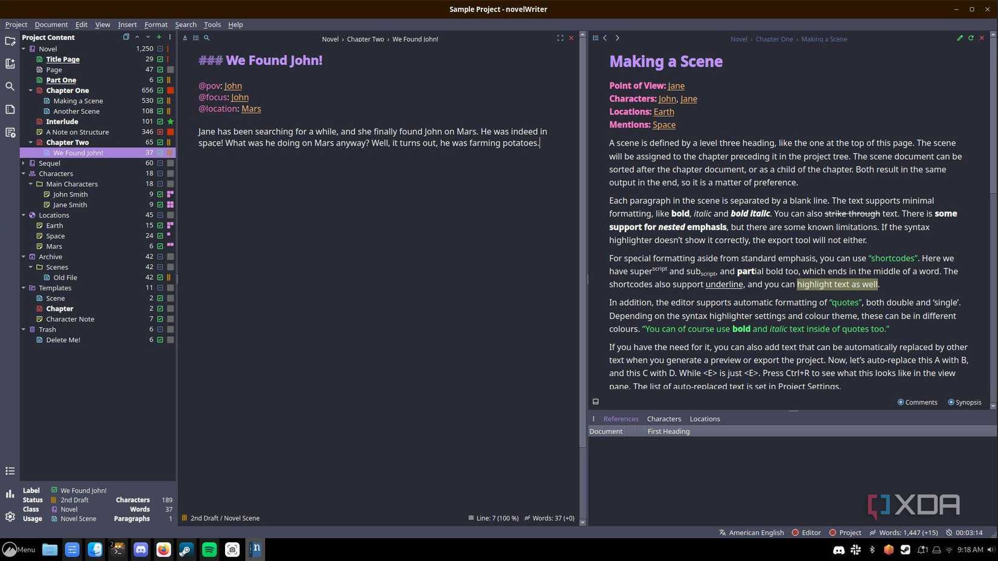This screenshot has width=998, height=561.
Task: Open Preferences gear icon in sidebar
Action: click(x=10, y=516)
